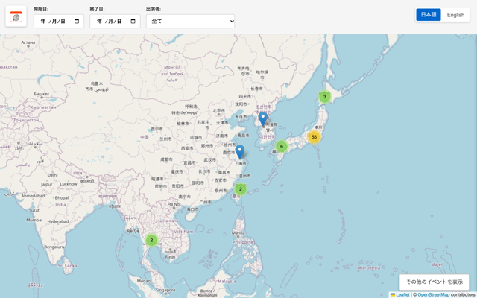Open the end date calendar picker icon
The image size is (477, 298).
pos(133,22)
